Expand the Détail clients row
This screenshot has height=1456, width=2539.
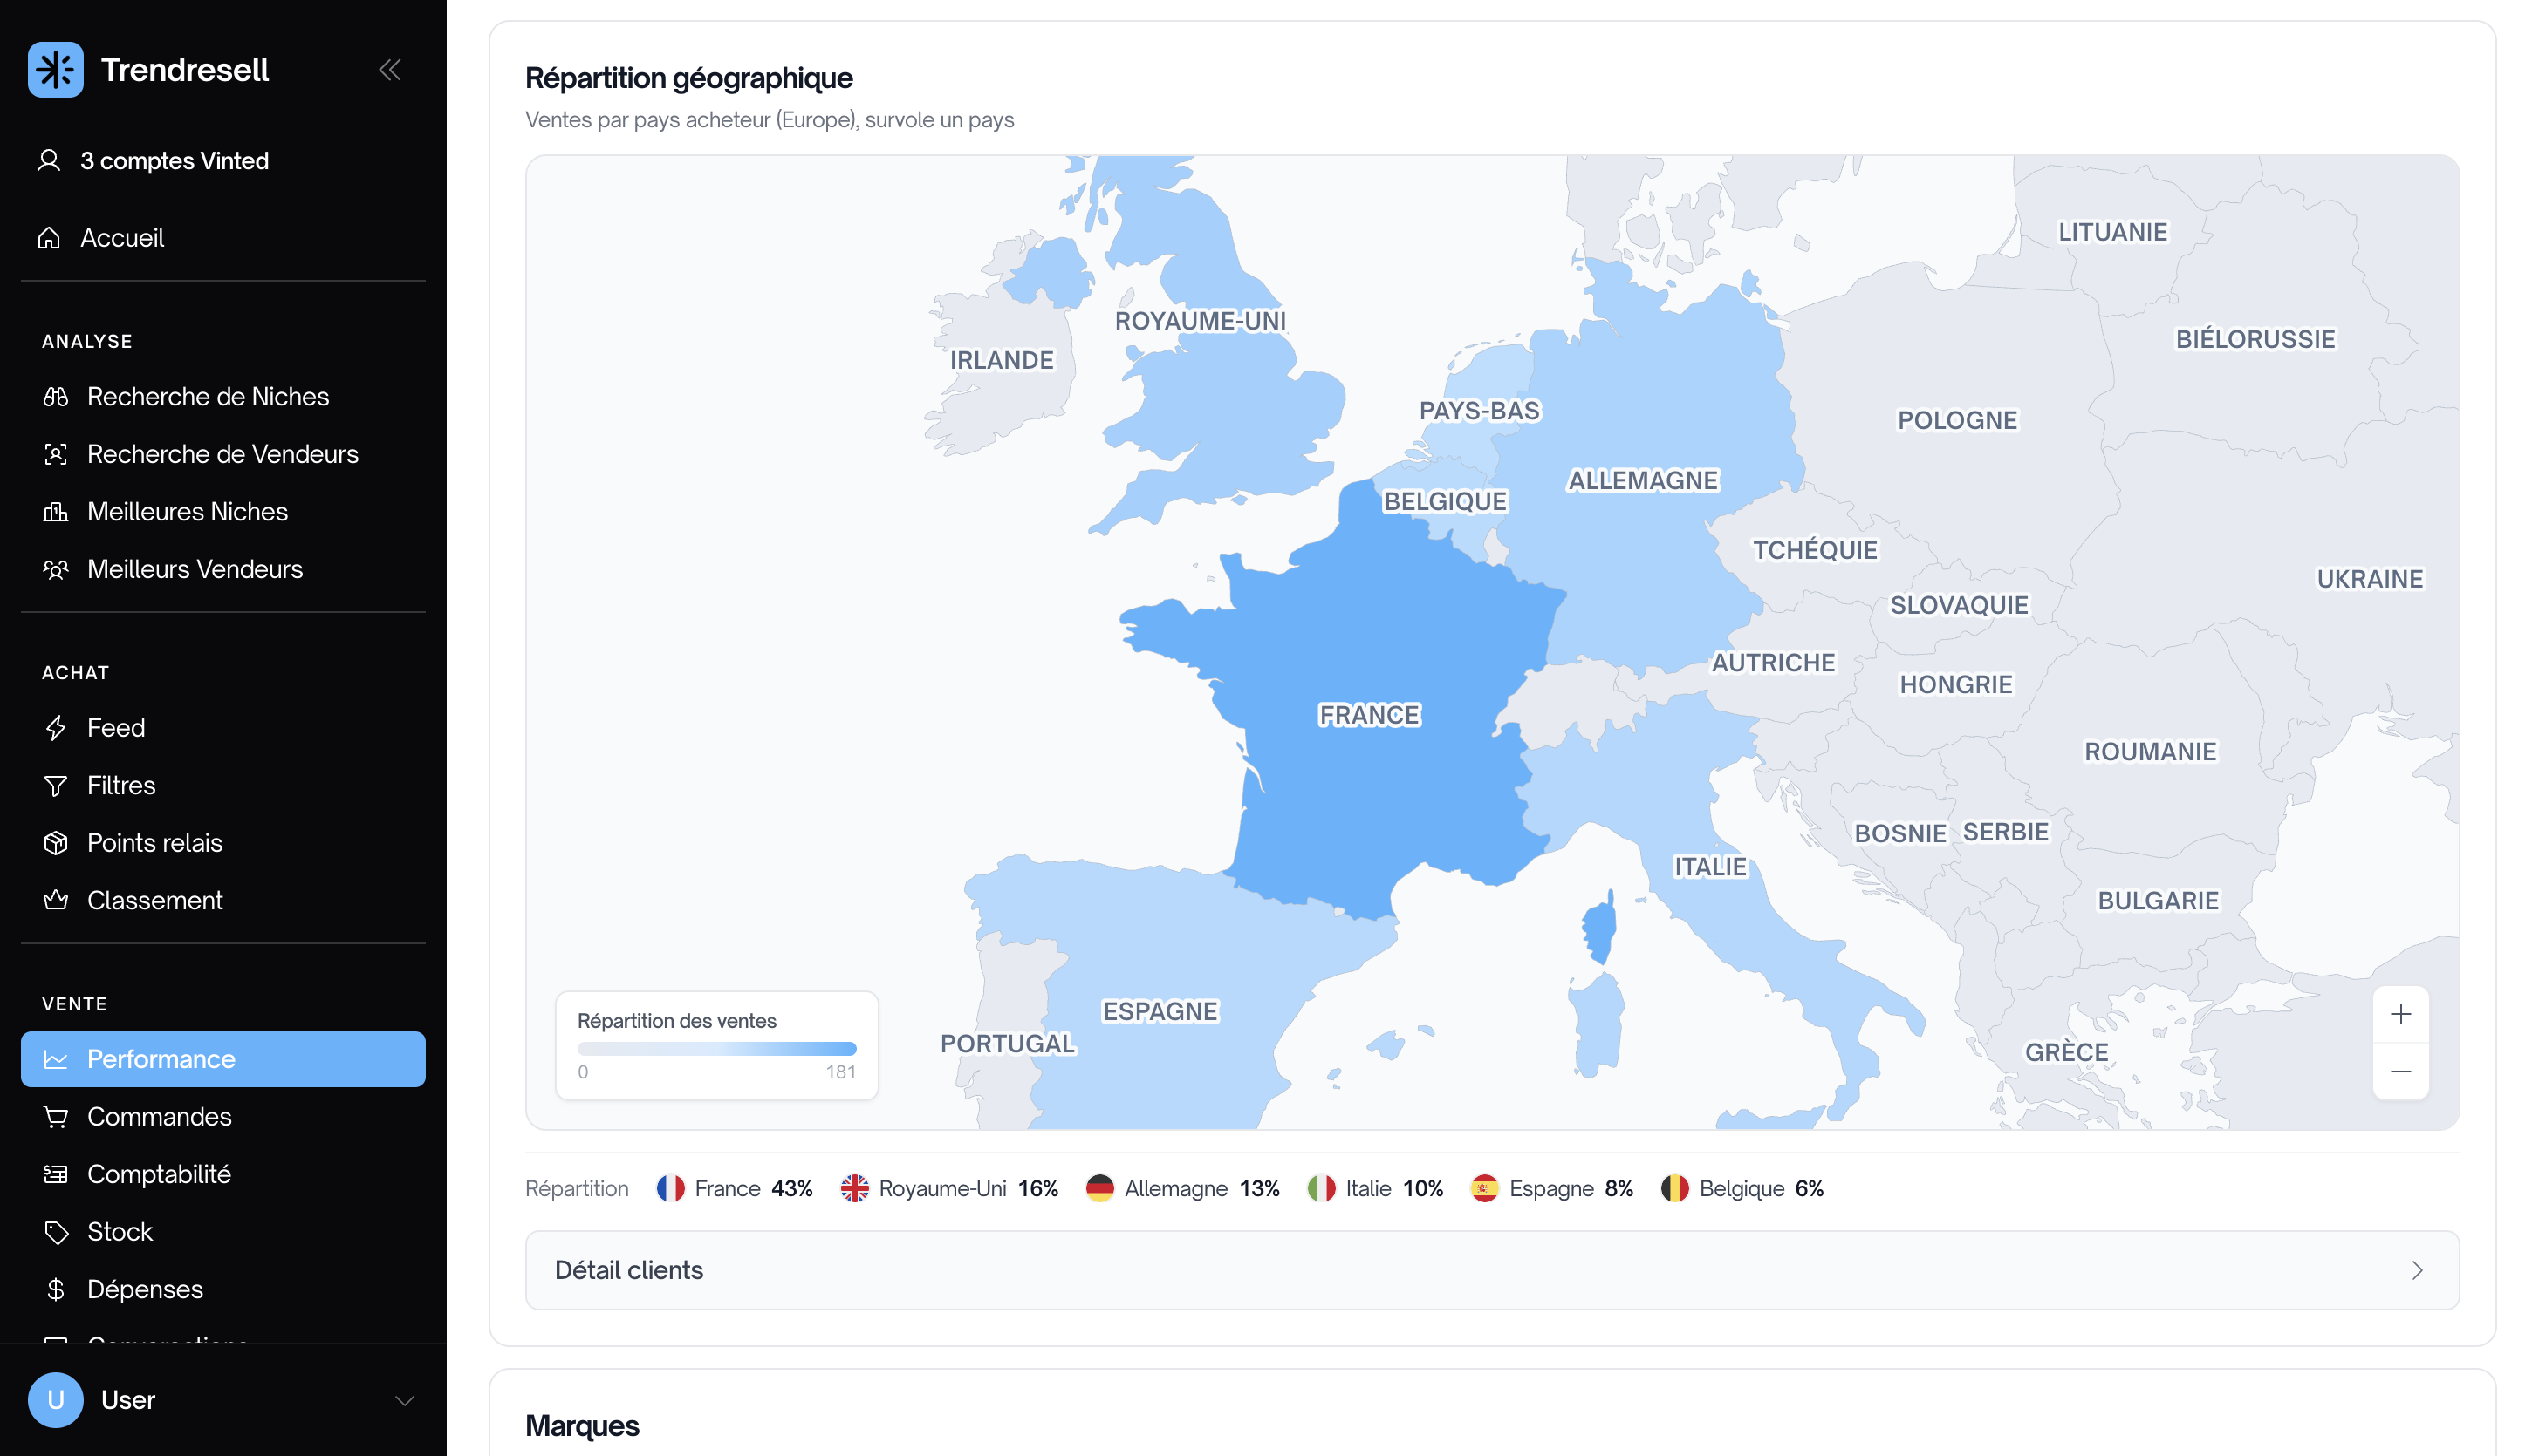[x=1491, y=1270]
